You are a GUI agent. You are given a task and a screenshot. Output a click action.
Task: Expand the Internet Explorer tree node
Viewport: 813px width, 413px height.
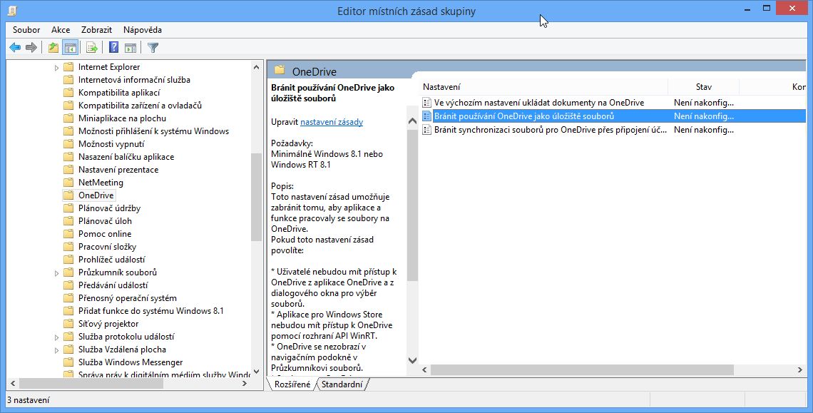56,68
